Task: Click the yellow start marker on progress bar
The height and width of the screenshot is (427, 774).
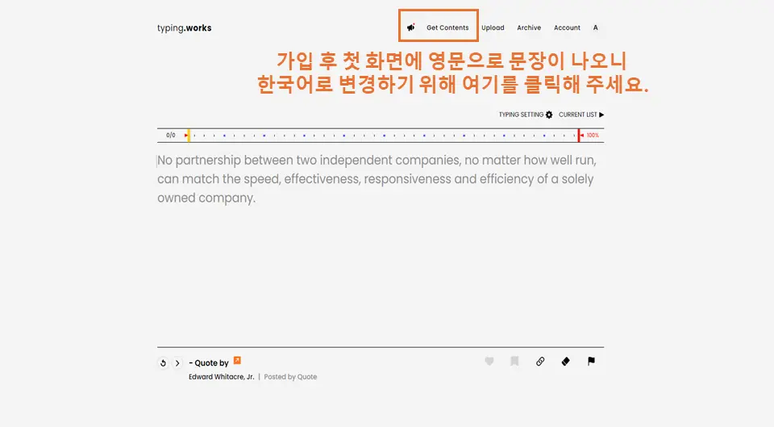Action: point(189,136)
